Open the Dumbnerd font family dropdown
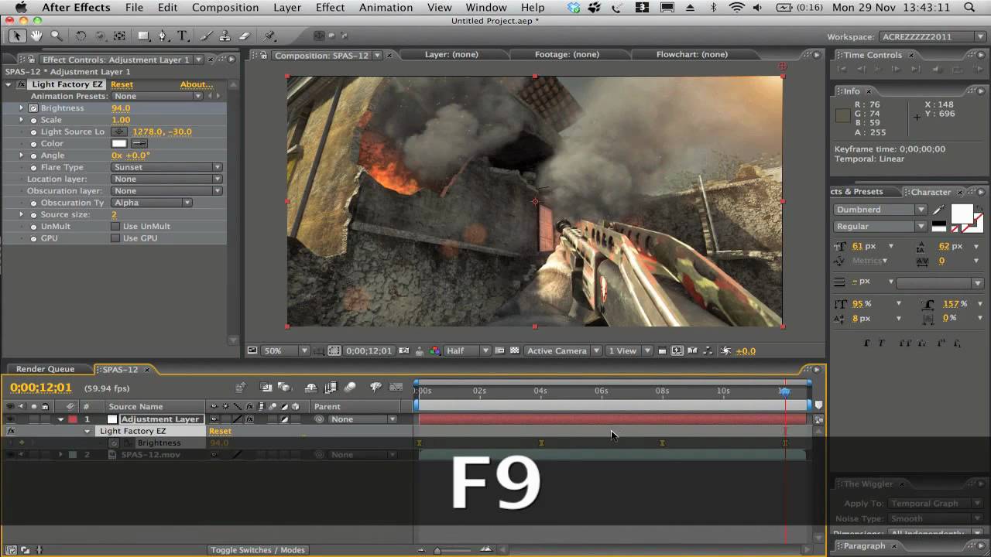The width and height of the screenshot is (991, 557). click(x=880, y=210)
